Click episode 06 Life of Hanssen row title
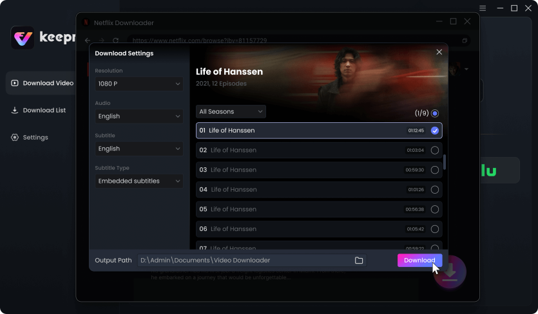This screenshot has width=538, height=314. [x=233, y=229]
